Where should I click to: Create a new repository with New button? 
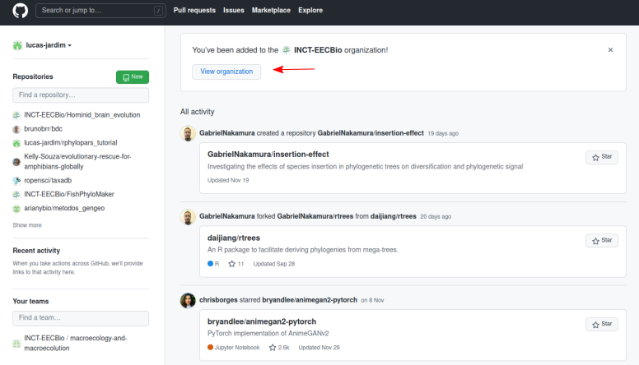pos(133,77)
